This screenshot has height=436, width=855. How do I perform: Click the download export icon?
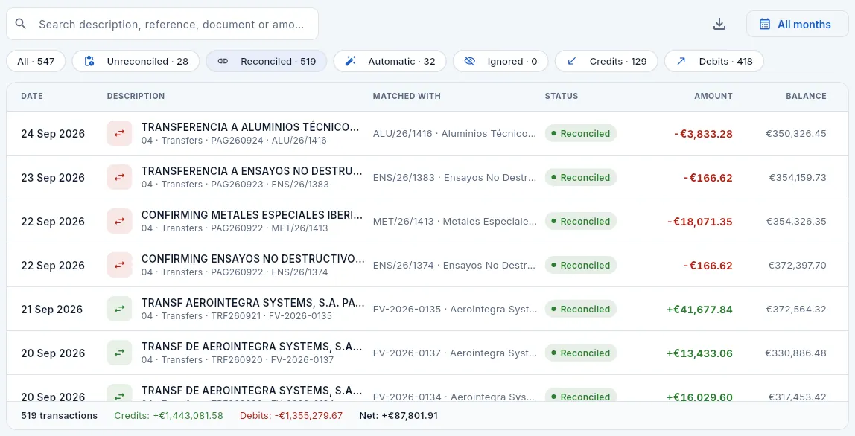719,24
